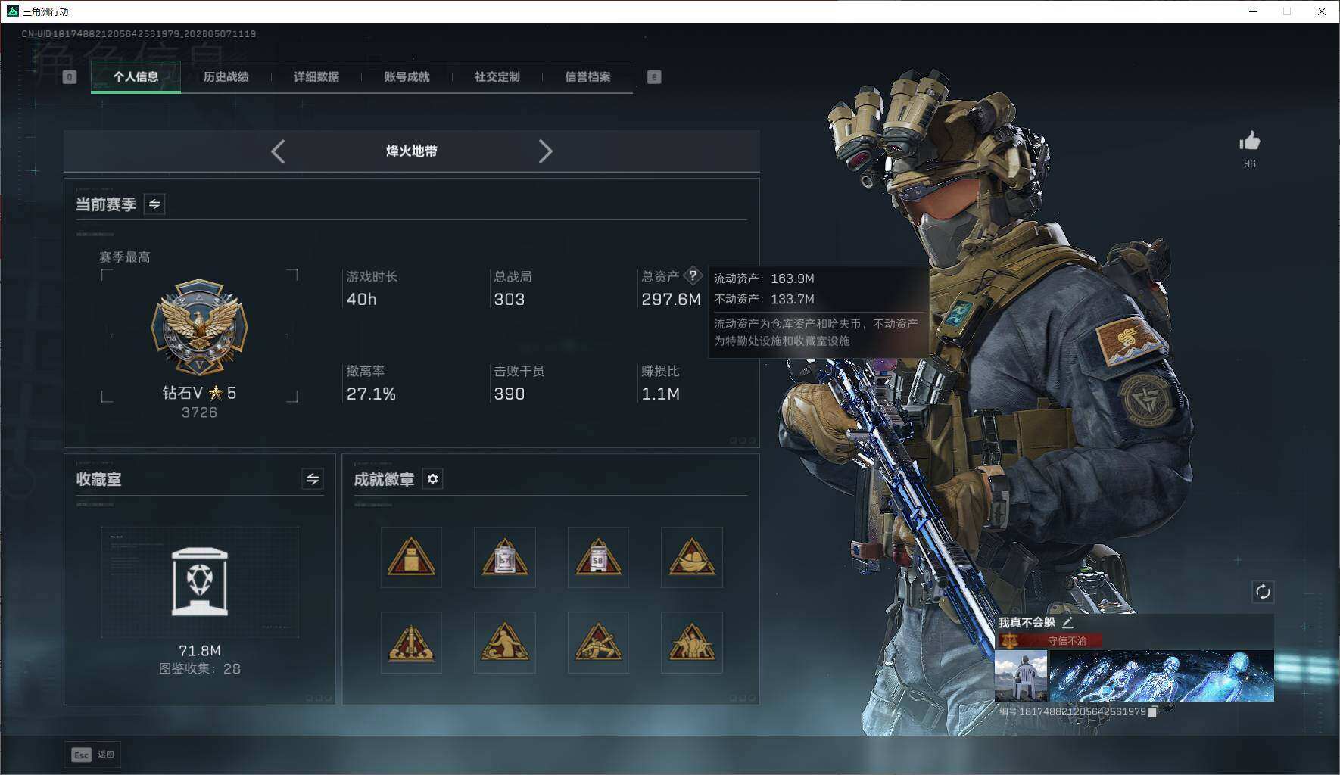Select the gold robot achievement badge

click(x=411, y=558)
